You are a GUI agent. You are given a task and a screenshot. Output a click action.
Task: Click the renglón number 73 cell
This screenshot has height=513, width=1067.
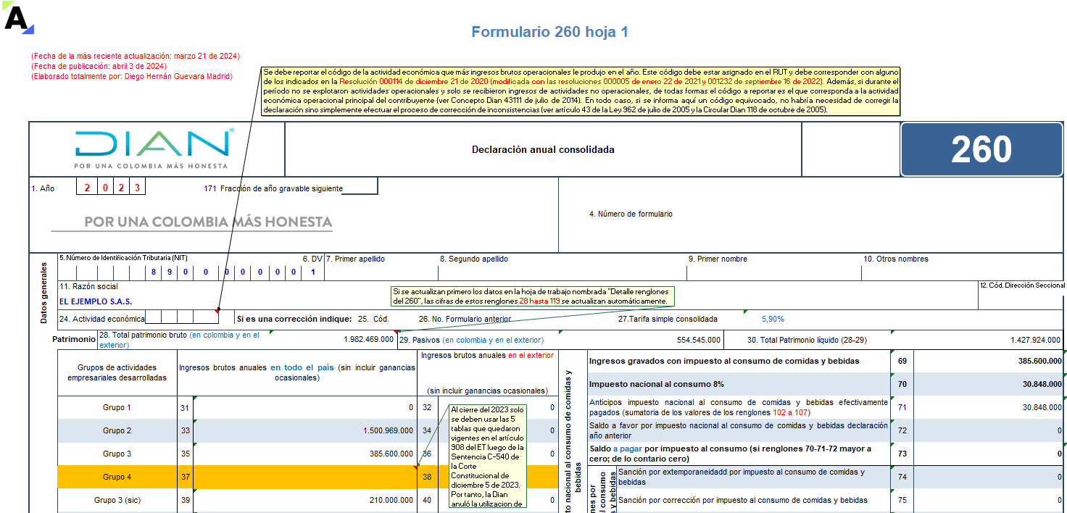click(902, 454)
